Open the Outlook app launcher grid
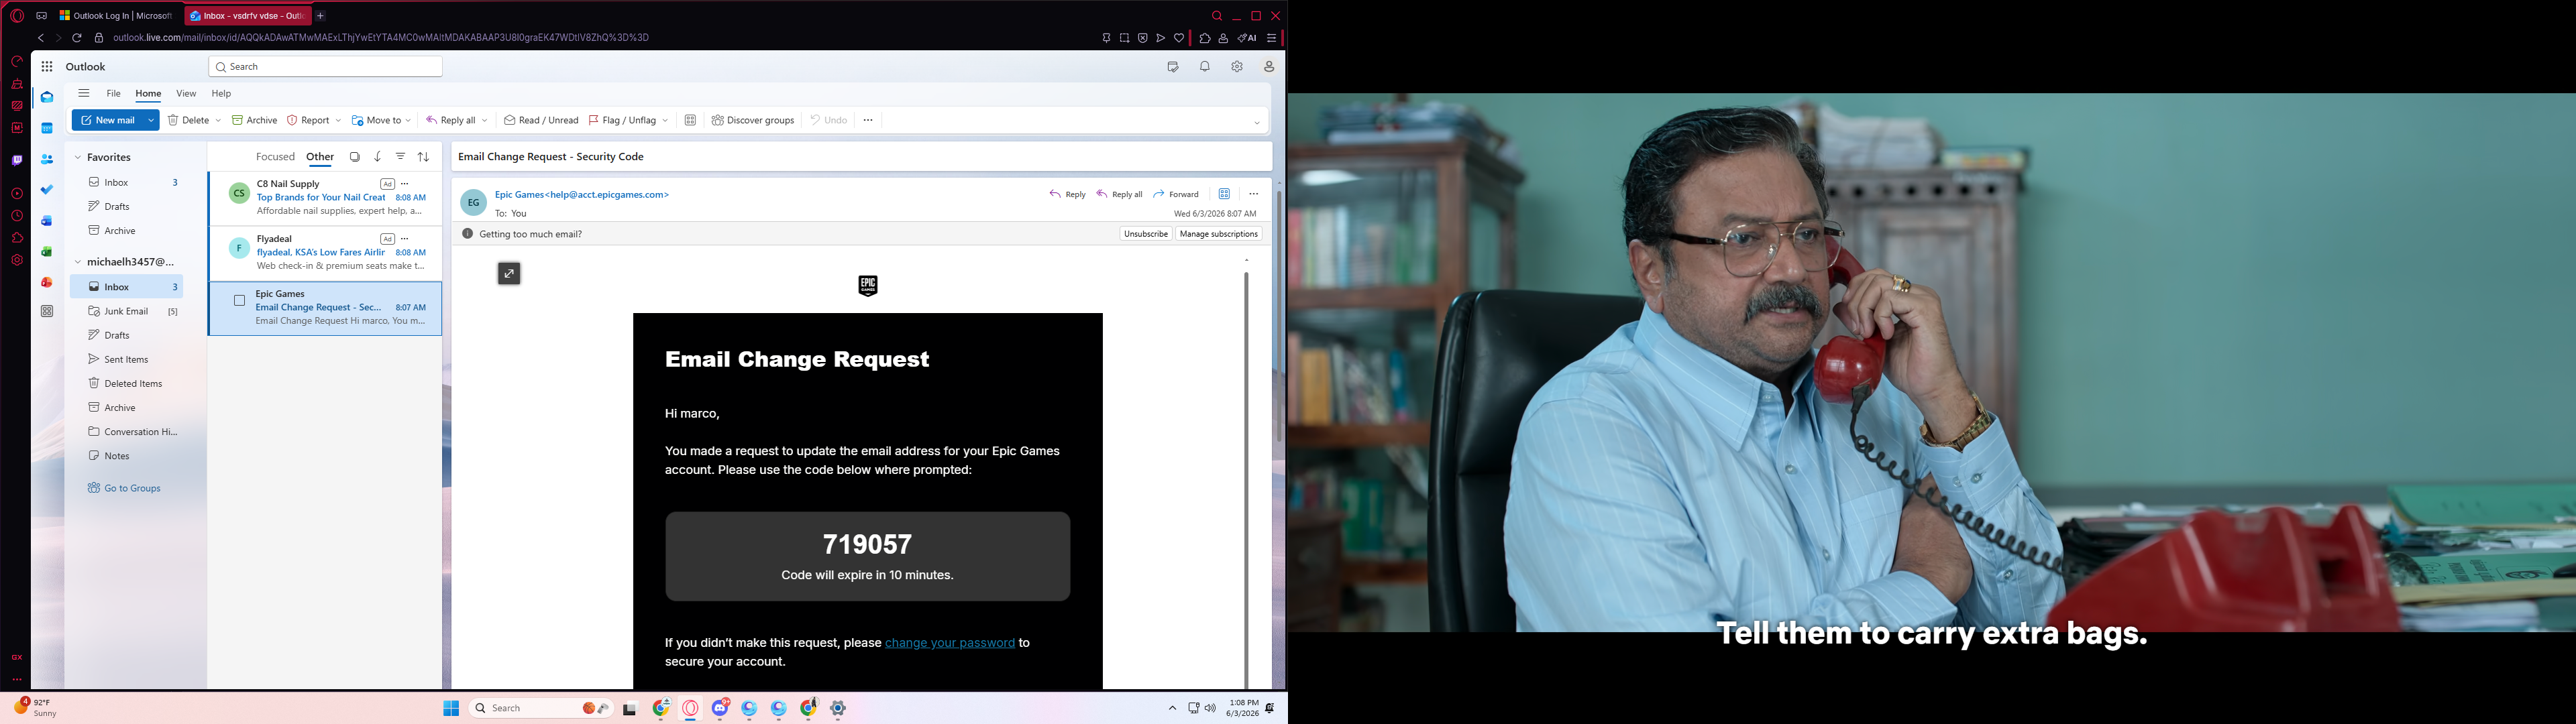This screenshot has width=2576, height=724. (47, 67)
